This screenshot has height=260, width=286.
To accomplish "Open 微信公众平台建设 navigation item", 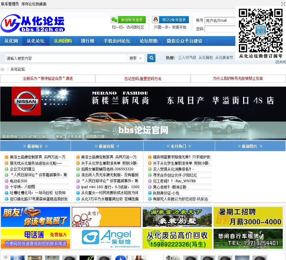I will click(185, 41).
